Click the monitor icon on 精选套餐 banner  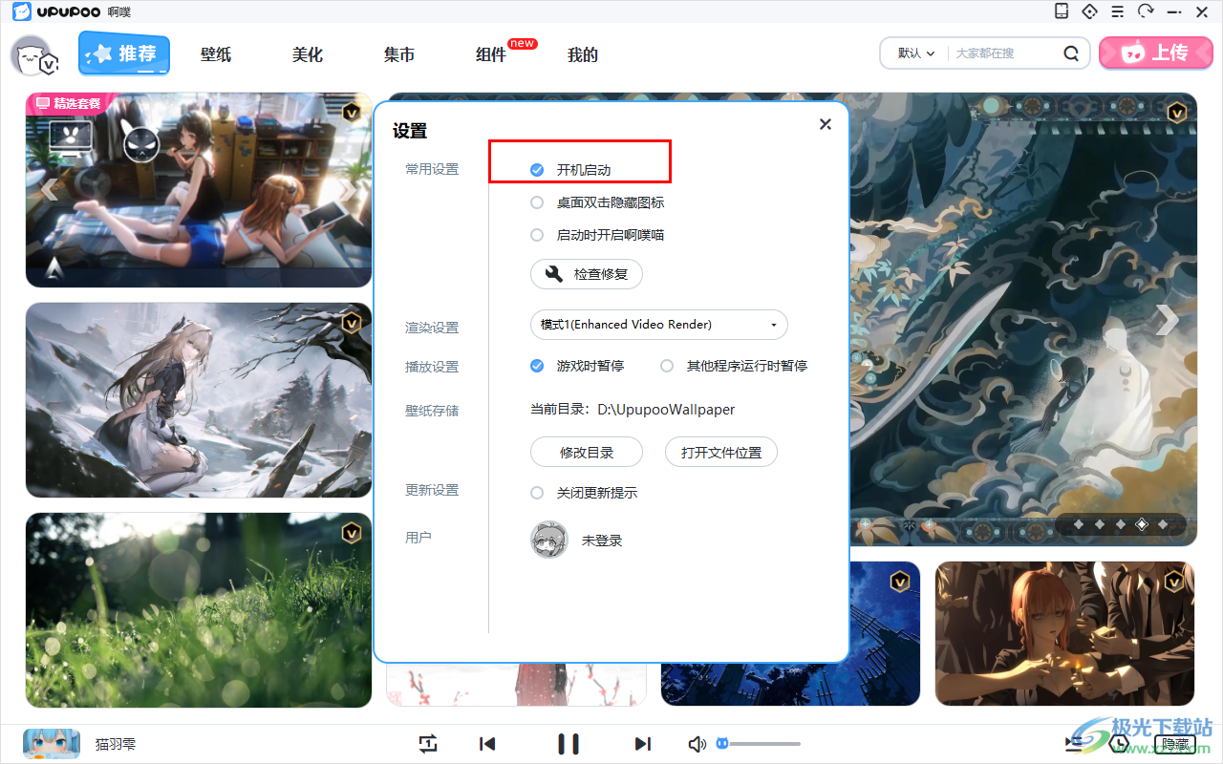(71, 139)
